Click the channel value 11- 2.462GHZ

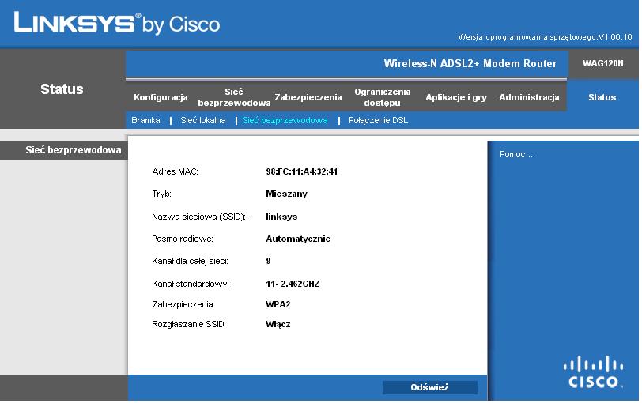tap(293, 284)
